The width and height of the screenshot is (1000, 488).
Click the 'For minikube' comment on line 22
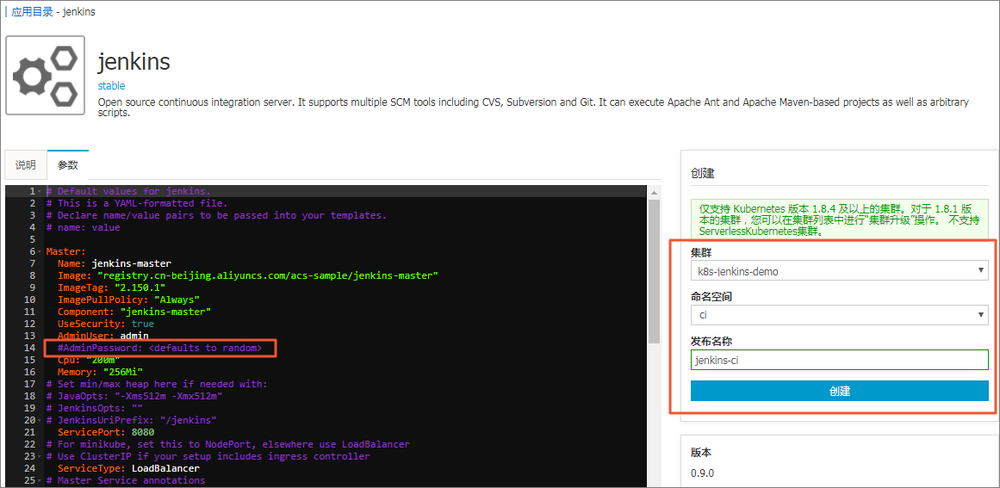point(227,444)
